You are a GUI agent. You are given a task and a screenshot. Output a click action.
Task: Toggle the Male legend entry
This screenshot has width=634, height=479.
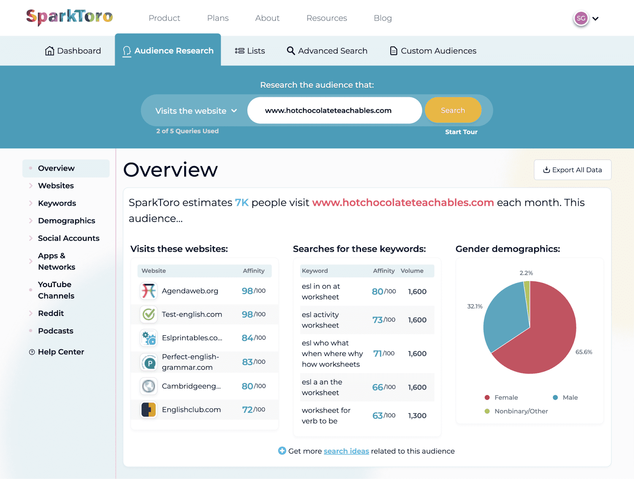(565, 397)
